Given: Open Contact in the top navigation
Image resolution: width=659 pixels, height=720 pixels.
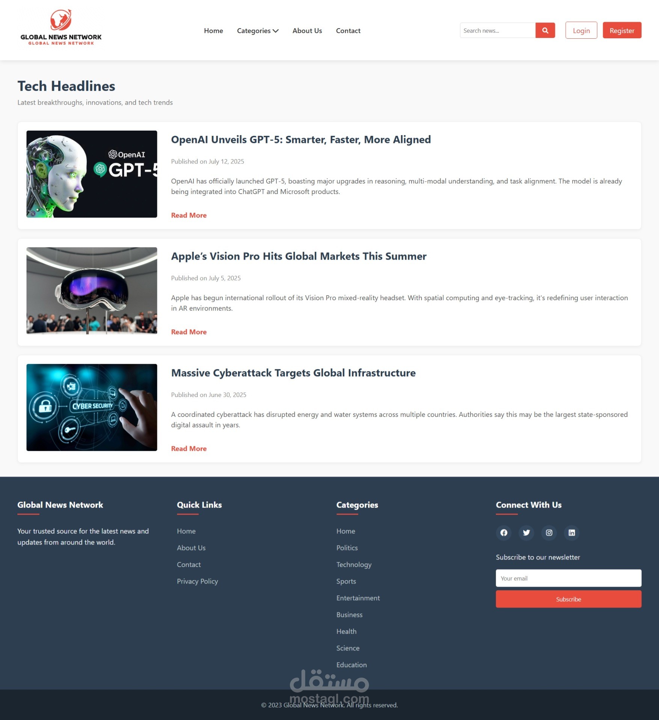Looking at the screenshot, I should 348,31.
